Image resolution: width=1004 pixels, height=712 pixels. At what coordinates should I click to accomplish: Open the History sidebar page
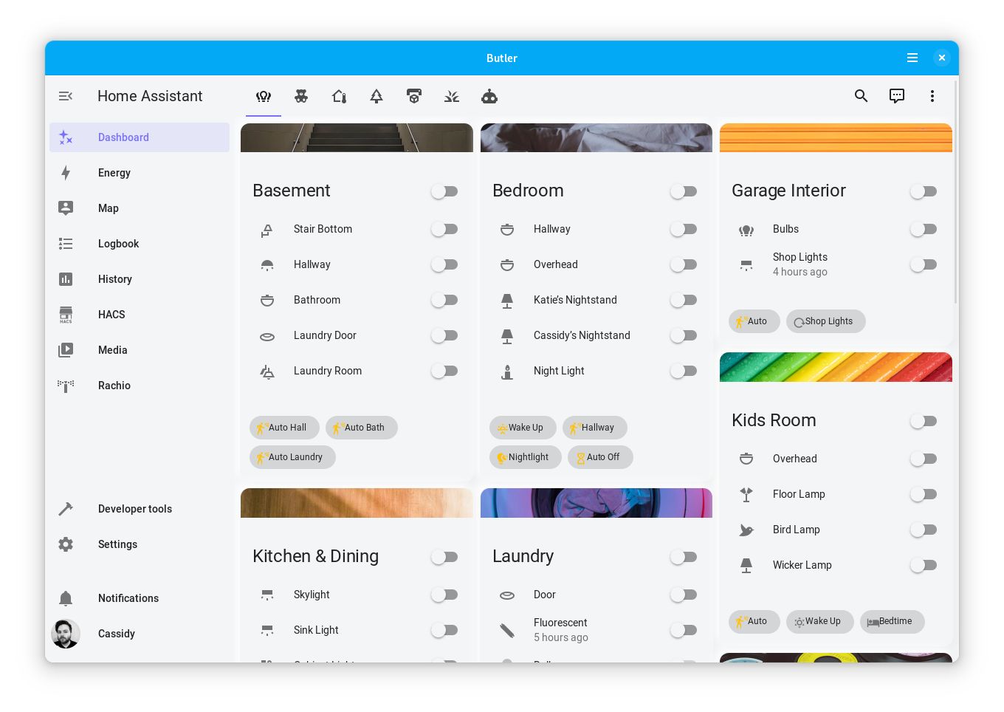(x=115, y=279)
